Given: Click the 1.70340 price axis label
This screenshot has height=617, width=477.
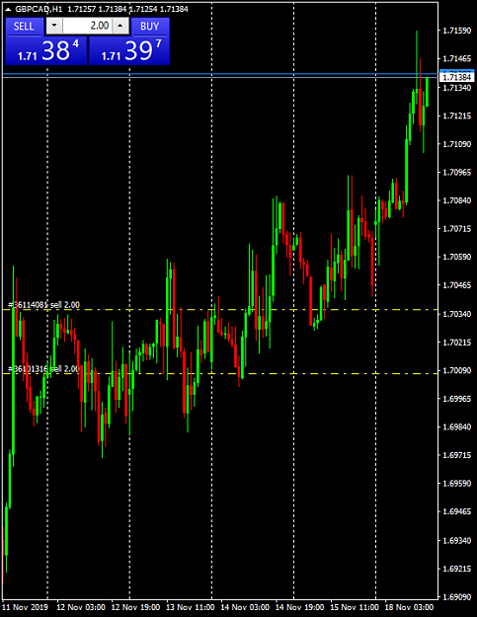Looking at the screenshot, I should tap(457, 314).
